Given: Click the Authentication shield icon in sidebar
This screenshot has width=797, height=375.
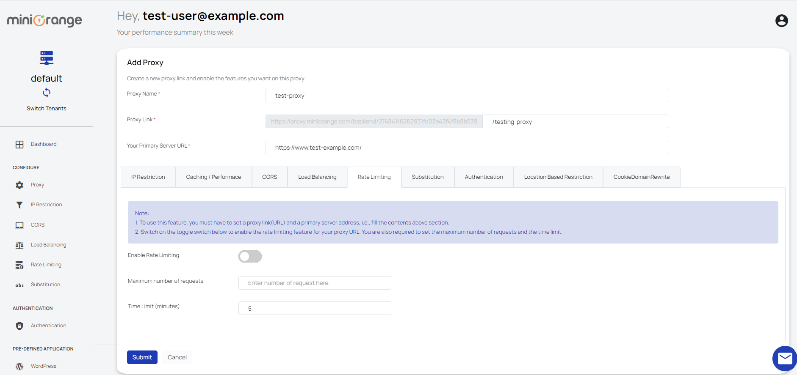Looking at the screenshot, I should (x=19, y=326).
